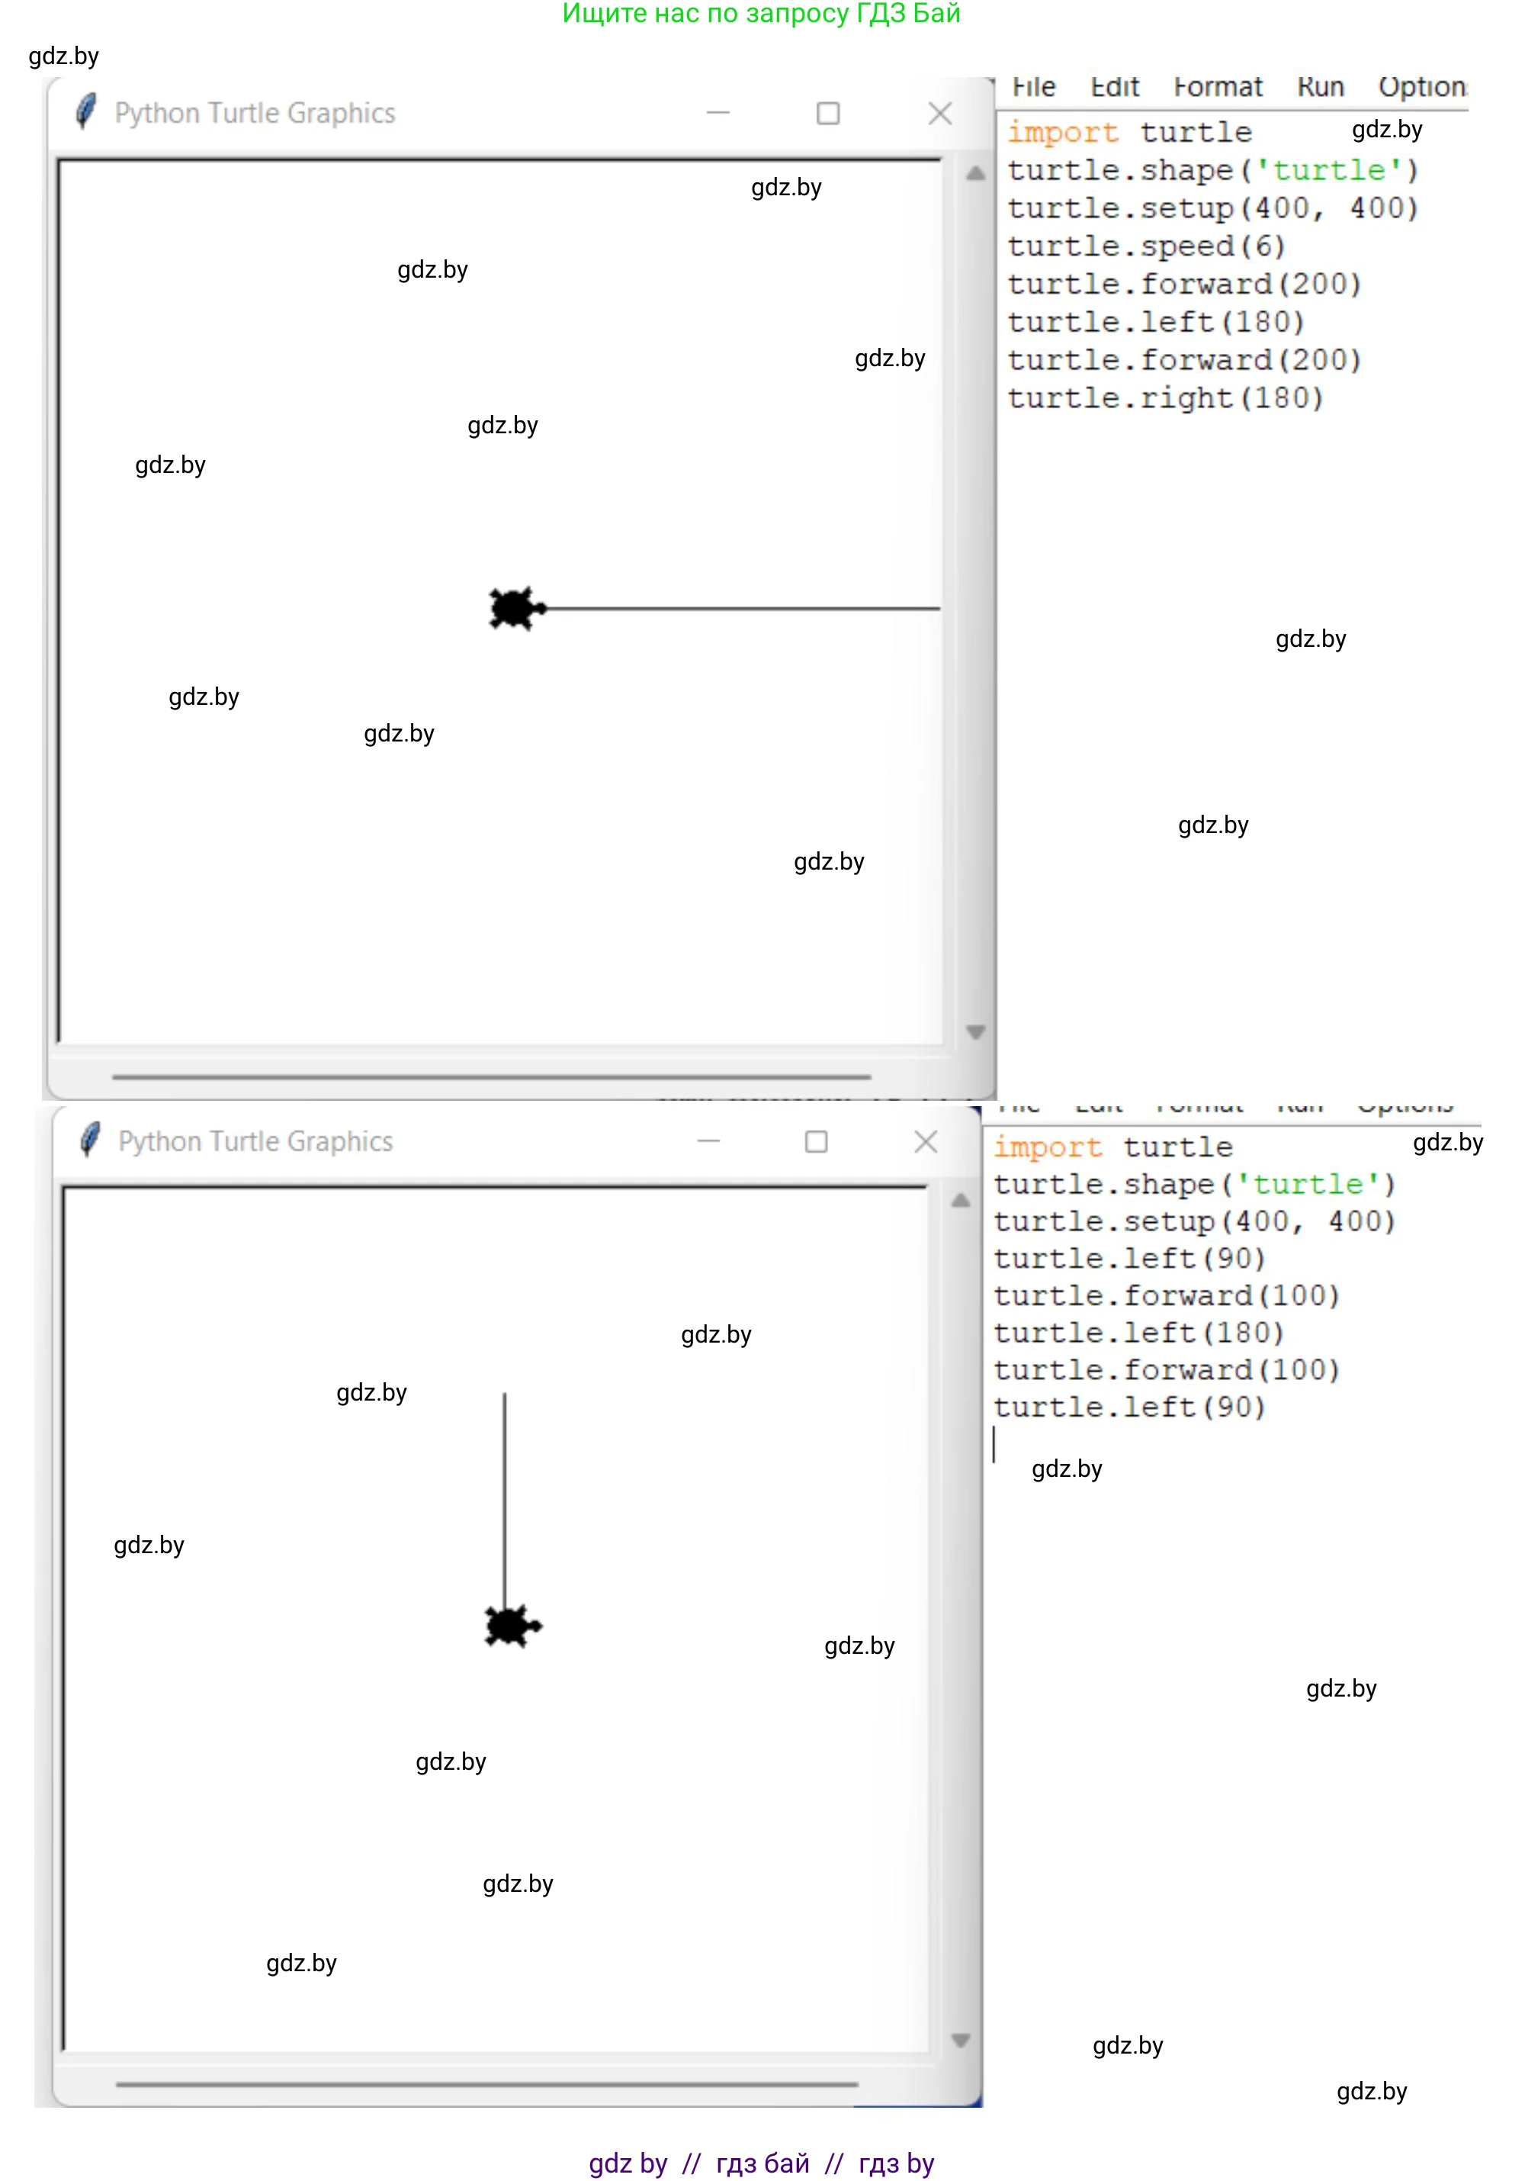Click the gdz by link at page bottom
1525x2181 pixels.
click(x=627, y=2163)
